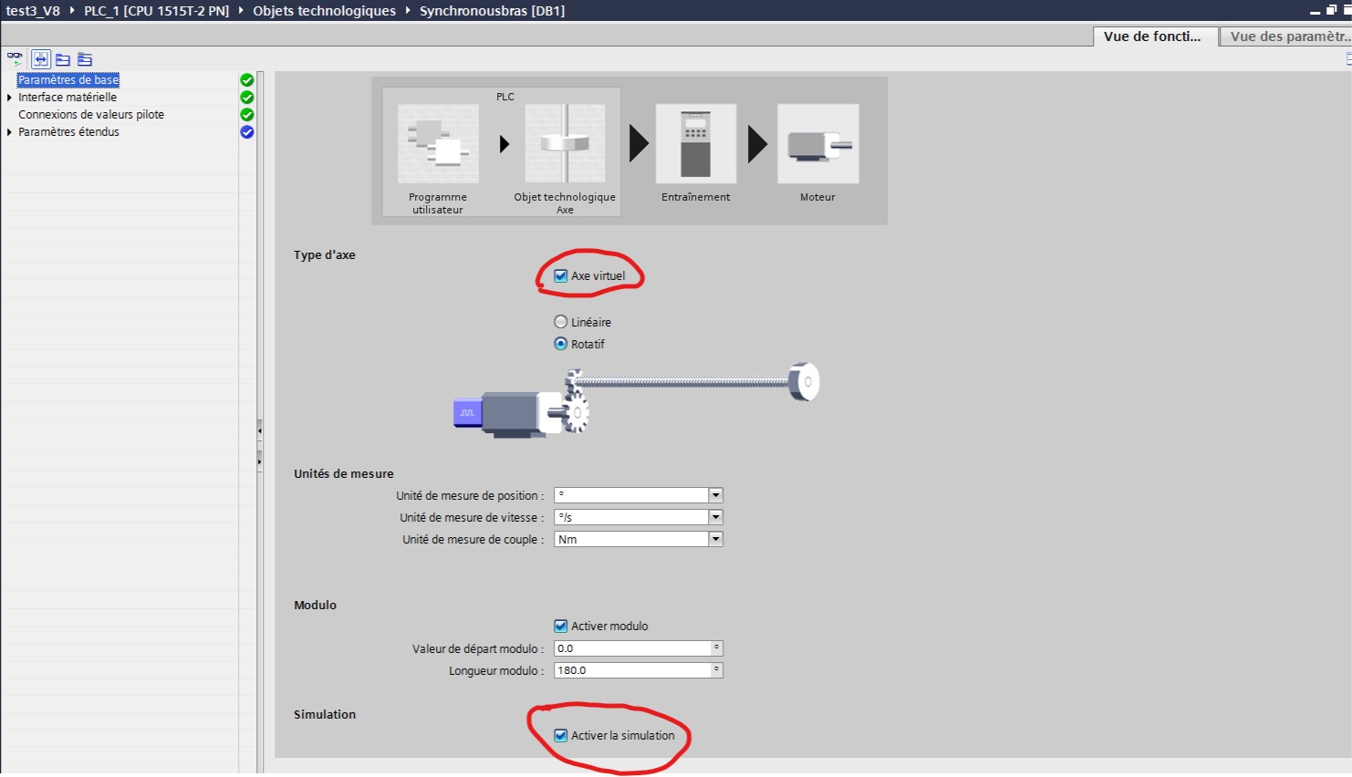The image size is (1352, 777).
Task: Click the green check status beside Paramètres de base
Action: coord(246,80)
